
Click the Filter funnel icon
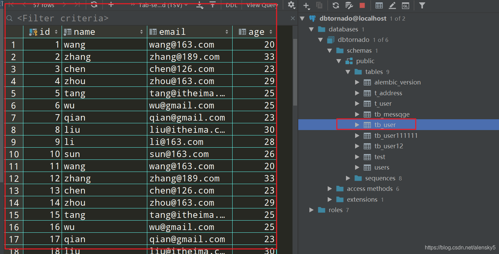[422, 5]
